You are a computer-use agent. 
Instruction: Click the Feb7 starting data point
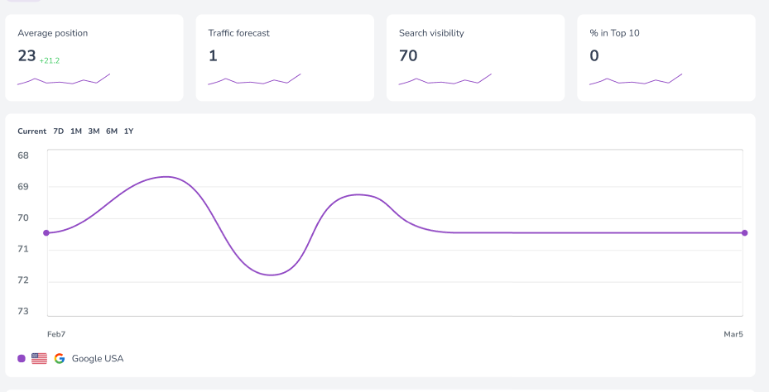(x=46, y=233)
